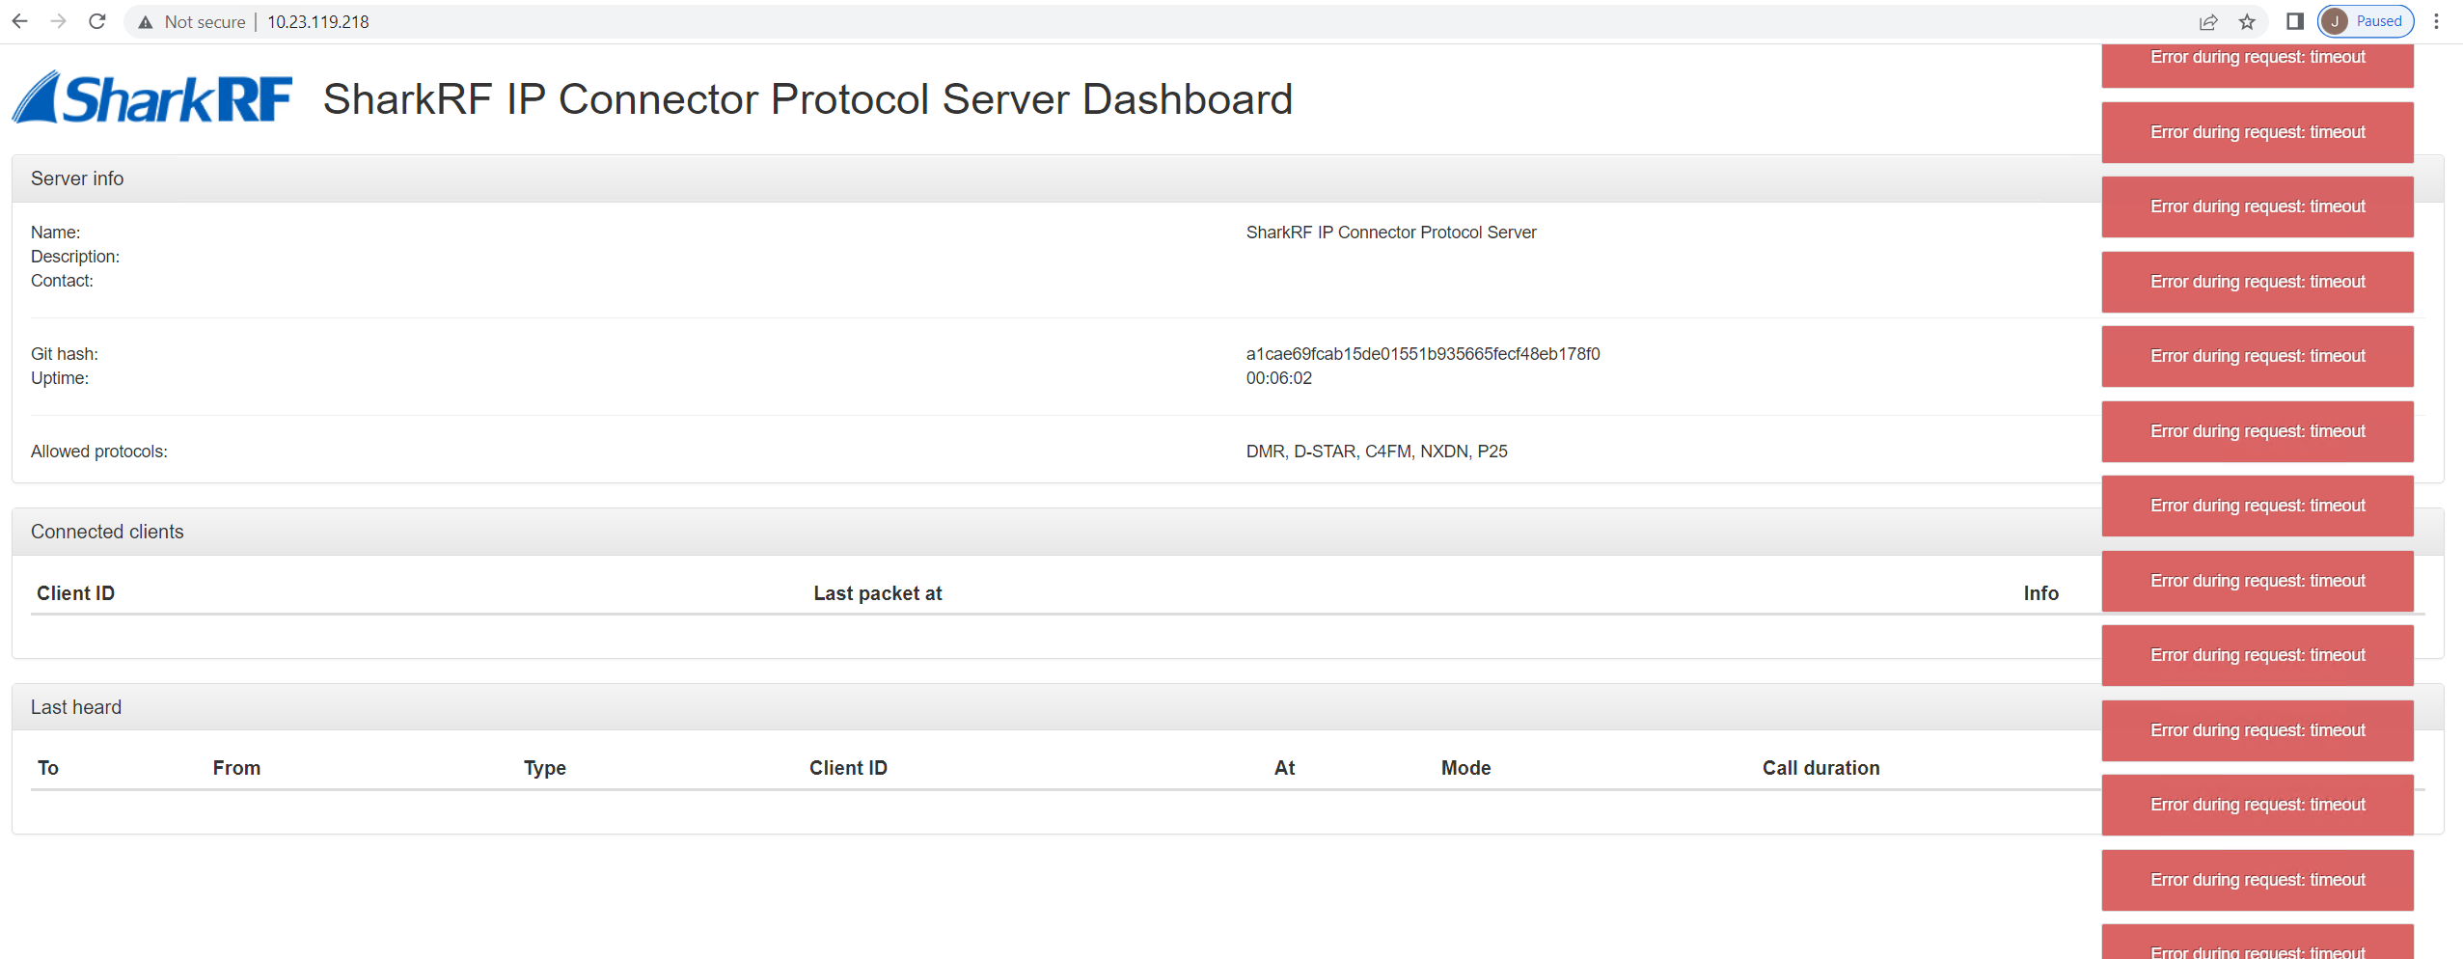Go back using the browser back arrow

tap(20, 21)
